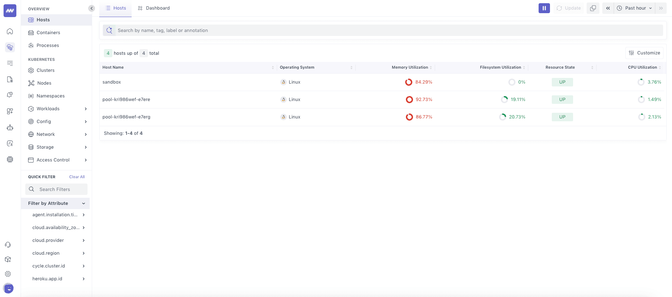Switch to the Dashboard tab
The height and width of the screenshot is (297, 672).
154,8
